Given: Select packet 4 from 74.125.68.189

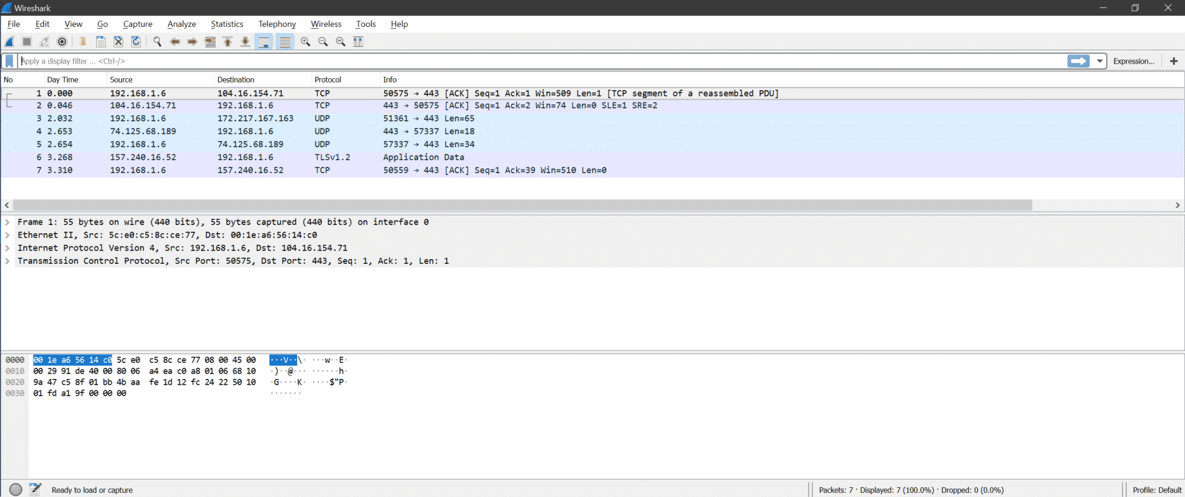Looking at the screenshot, I should pos(592,131).
